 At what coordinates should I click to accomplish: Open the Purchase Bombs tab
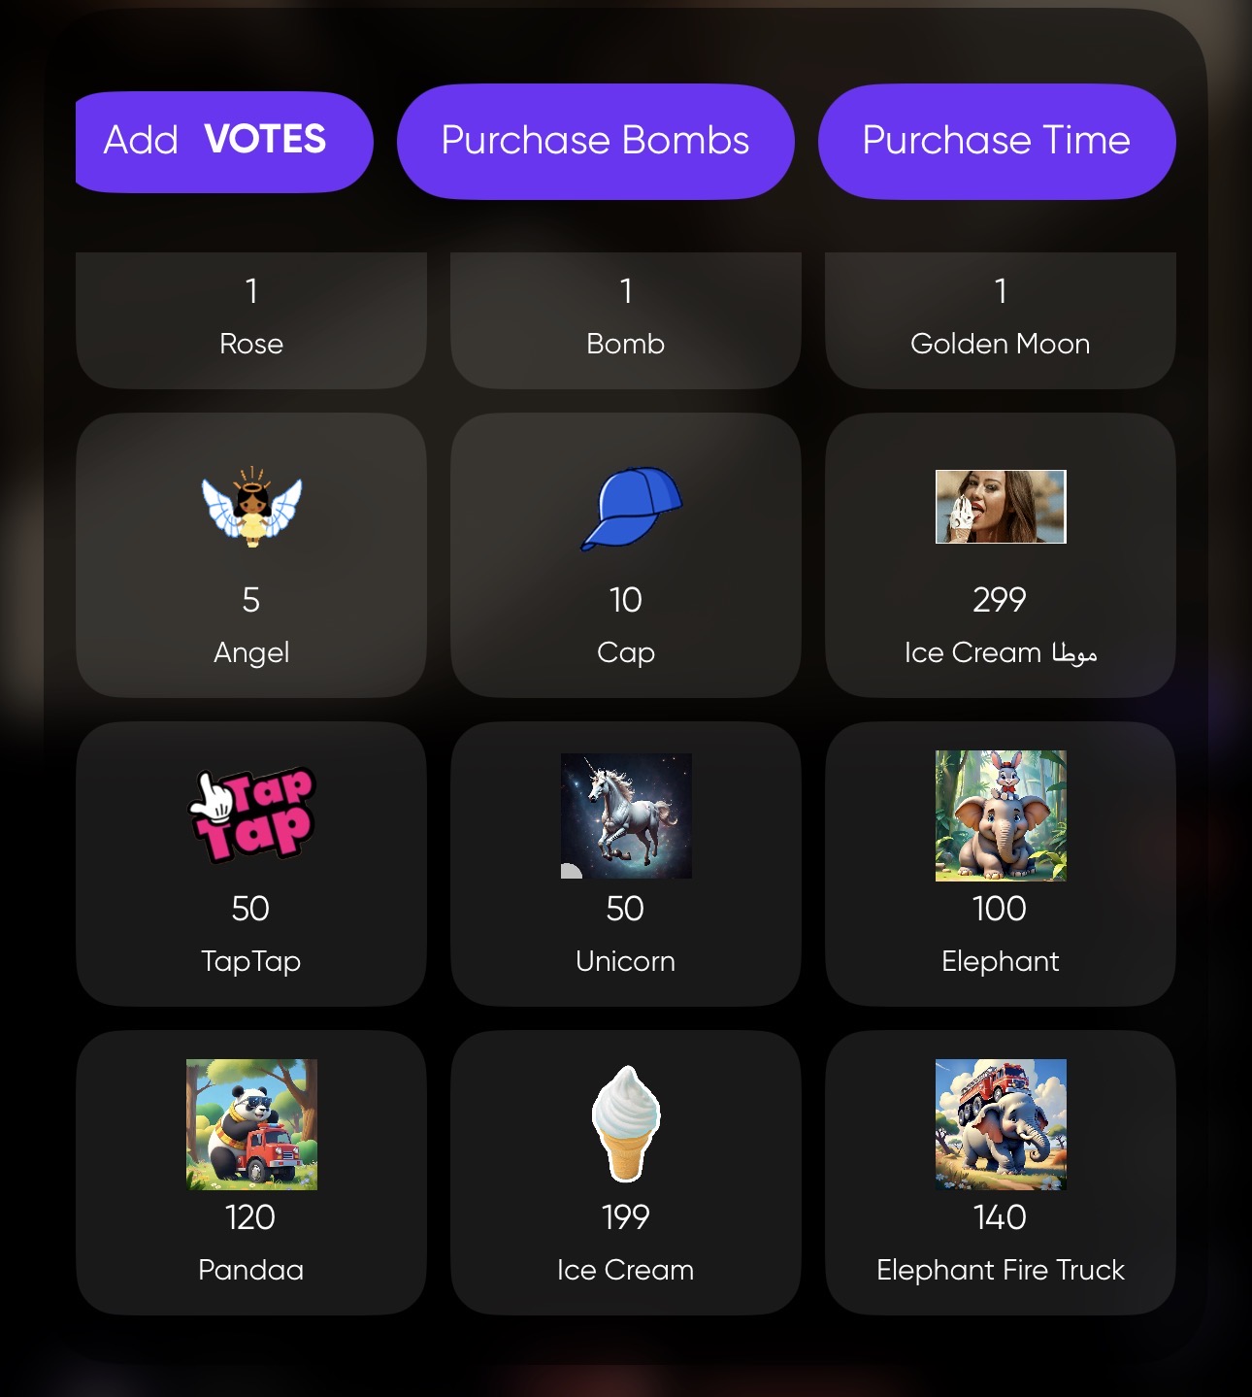[596, 142]
